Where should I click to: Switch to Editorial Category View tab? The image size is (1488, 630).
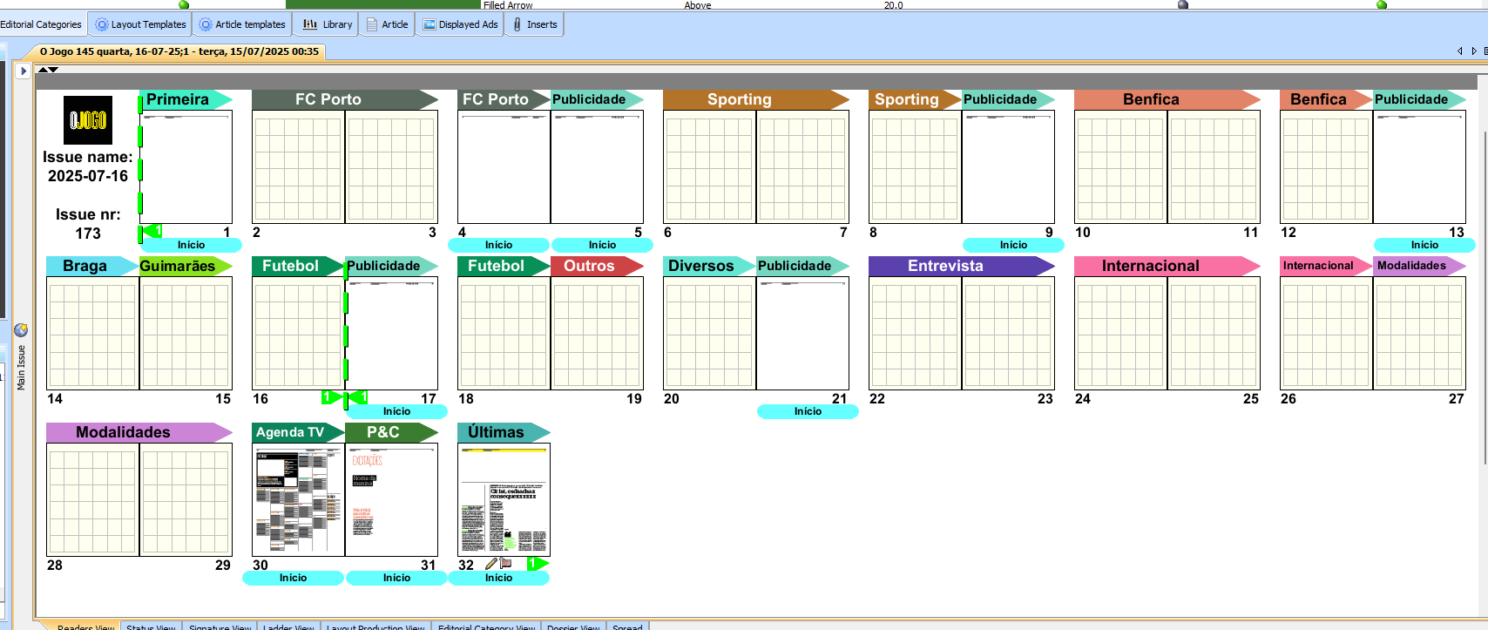(487, 626)
